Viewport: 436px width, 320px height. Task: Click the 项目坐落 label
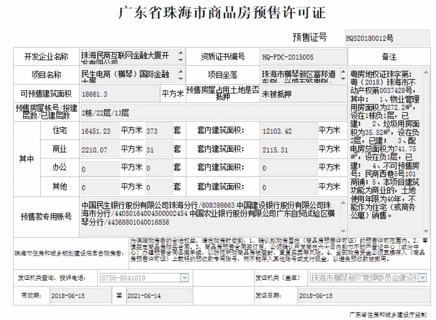[223, 75]
